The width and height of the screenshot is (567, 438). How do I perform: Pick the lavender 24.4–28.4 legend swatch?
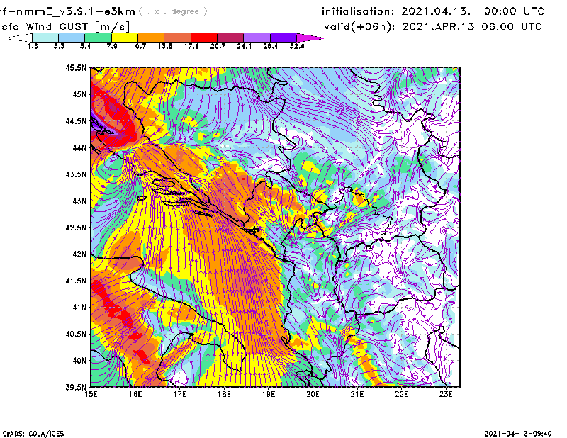pos(257,38)
